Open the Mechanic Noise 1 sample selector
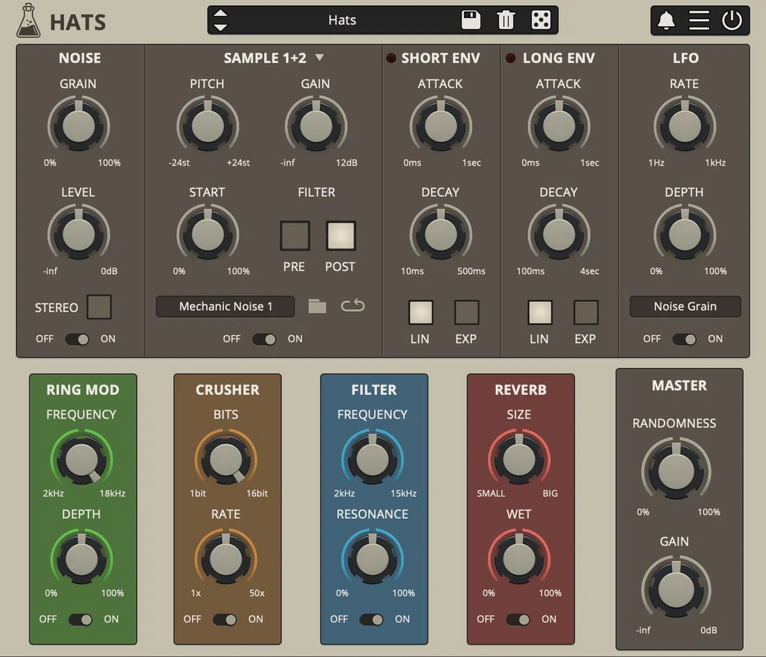The height and width of the screenshot is (657, 766). [x=225, y=306]
